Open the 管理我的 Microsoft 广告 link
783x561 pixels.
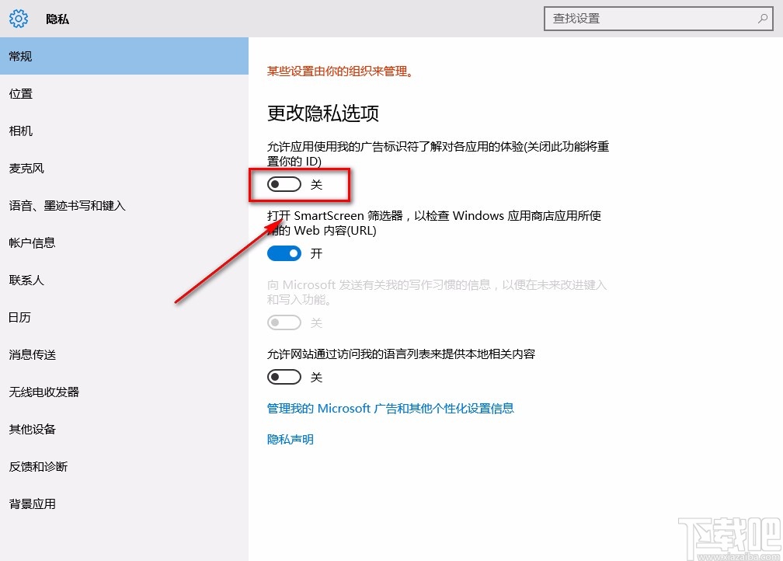pyautogui.click(x=388, y=408)
